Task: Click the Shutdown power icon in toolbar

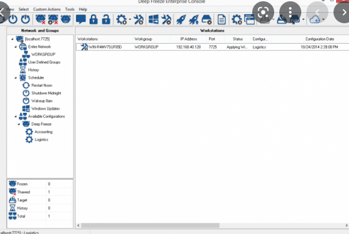Action: coord(13,19)
